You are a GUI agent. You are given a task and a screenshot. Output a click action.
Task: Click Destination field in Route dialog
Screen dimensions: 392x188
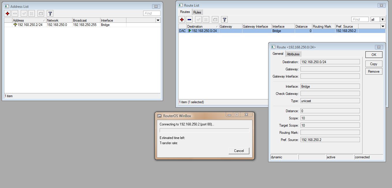tap(330, 62)
